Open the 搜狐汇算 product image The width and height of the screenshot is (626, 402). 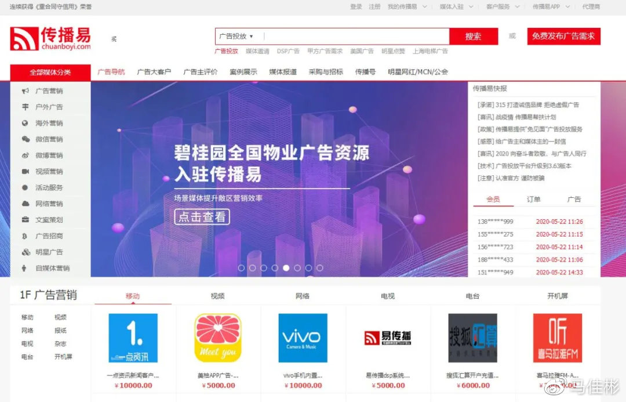click(x=473, y=338)
